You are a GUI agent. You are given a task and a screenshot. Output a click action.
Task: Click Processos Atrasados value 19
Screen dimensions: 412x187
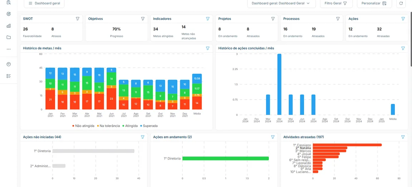[x=314, y=29]
